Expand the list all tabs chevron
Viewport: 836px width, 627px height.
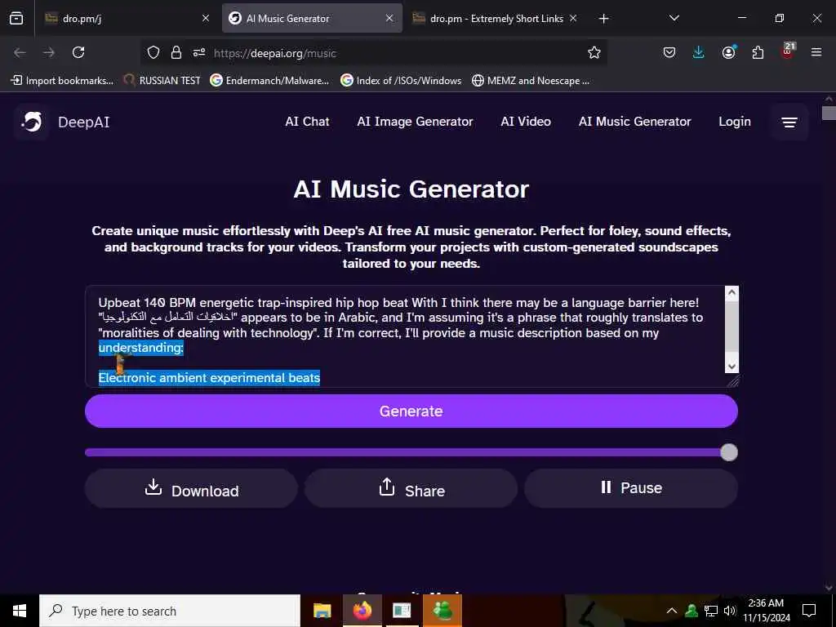(674, 18)
